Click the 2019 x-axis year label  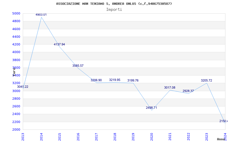(x=133, y=137)
